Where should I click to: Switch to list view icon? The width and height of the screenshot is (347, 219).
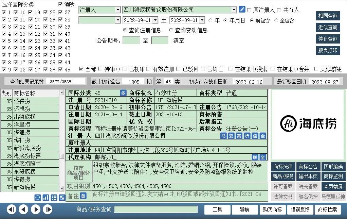[x=54, y=198]
